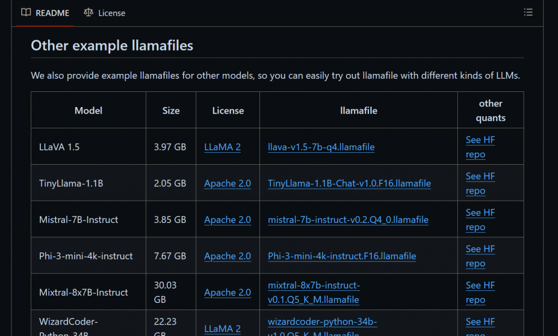Open the See HF repo link for TinyLlama-1.1B
This screenshot has width=558, height=336.
[480, 183]
